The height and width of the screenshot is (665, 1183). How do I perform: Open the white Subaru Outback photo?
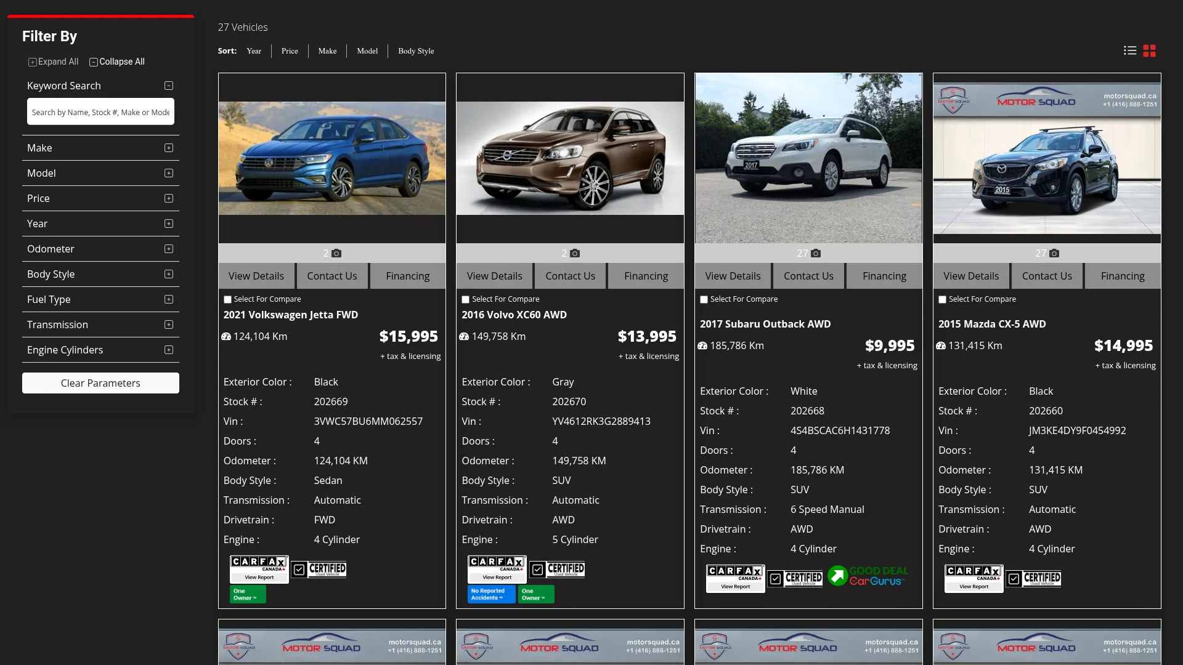808,158
